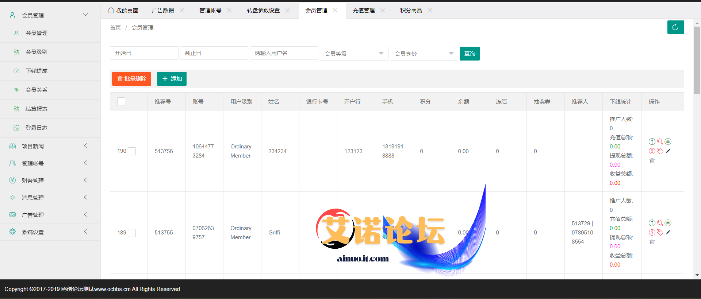The width and height of the screenshot is (701, 299).
Task: Open the 会员等级 dropdown
Action: click(x=353, y=54)
